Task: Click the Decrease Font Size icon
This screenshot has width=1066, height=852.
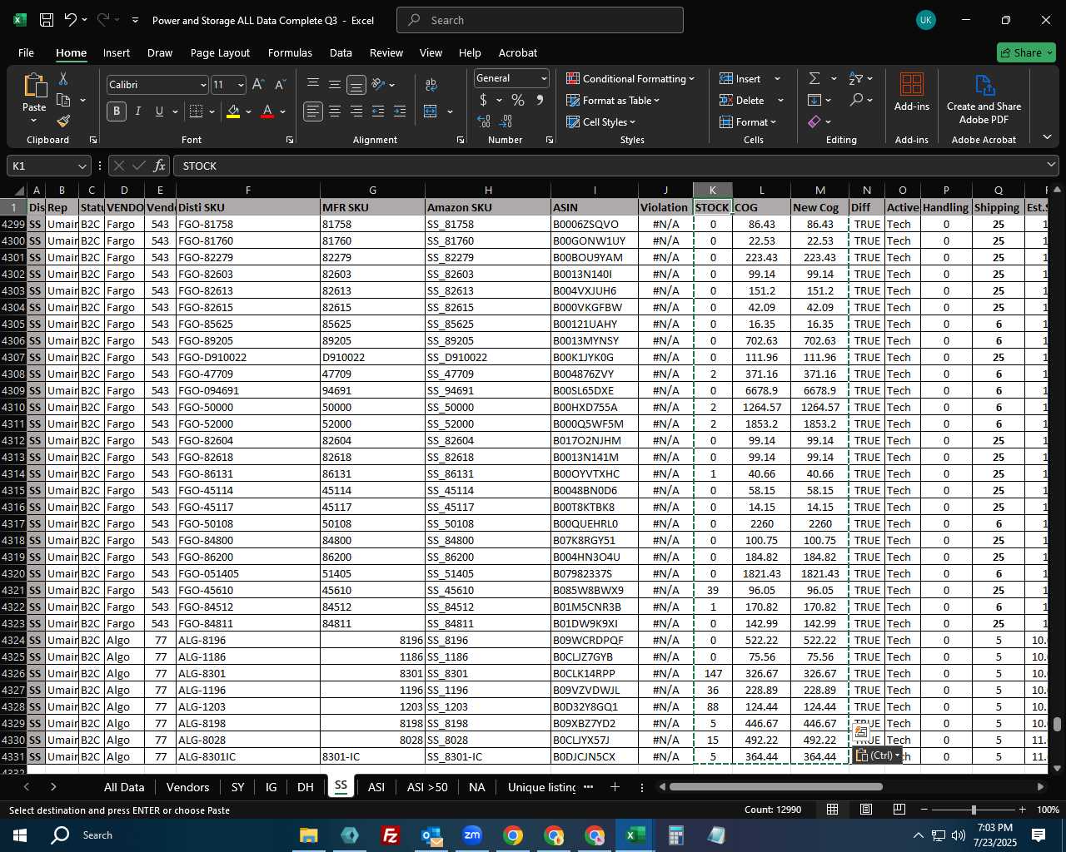Action: [280, 85]
